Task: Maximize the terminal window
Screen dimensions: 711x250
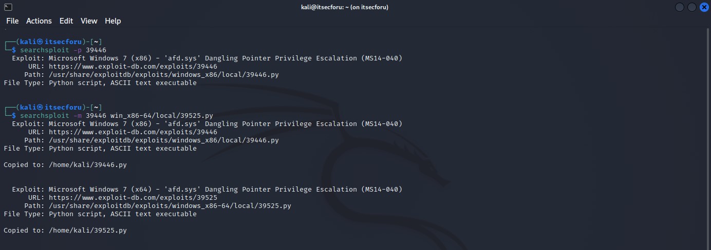Action: 691,7
